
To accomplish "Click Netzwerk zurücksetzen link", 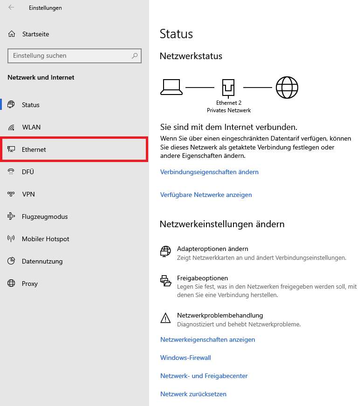I will tap(193, 394).
